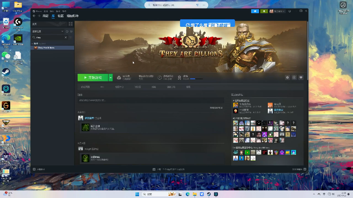This screenshot has height=198, width=353.
Task: Click the taskbar search box
Action: (159, 194)
